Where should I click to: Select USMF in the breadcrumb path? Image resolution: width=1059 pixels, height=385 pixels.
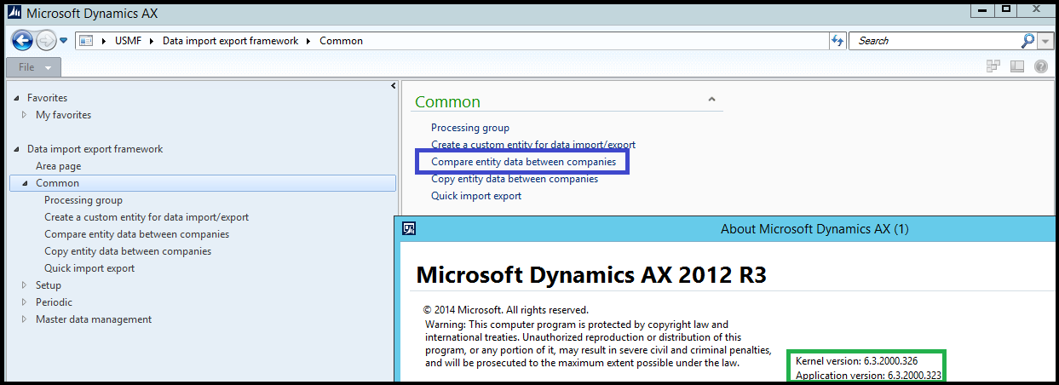click(x=128, y=41)
